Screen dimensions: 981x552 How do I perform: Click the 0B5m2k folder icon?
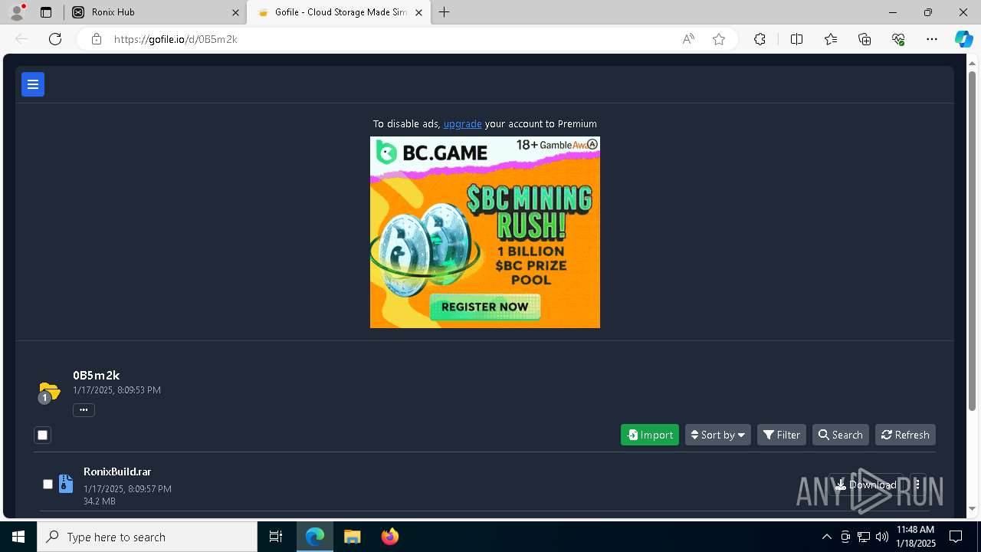point(49,393)
